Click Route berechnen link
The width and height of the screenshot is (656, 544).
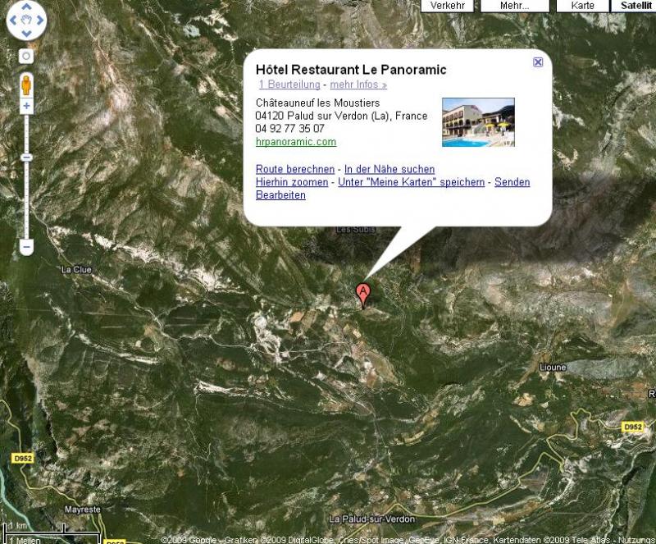point(295,169)
